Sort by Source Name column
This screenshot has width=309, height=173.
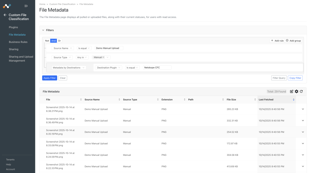pos(119,100)
